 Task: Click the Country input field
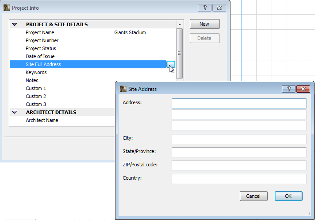coord(239,179)
